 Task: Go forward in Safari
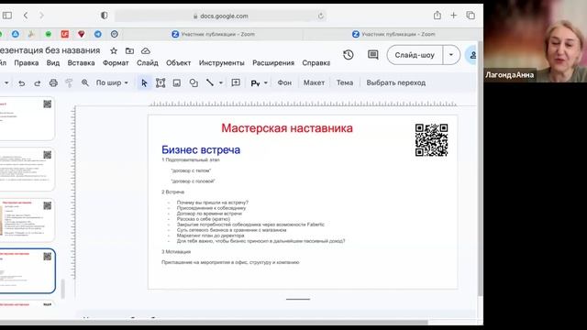tap(41, 16)
